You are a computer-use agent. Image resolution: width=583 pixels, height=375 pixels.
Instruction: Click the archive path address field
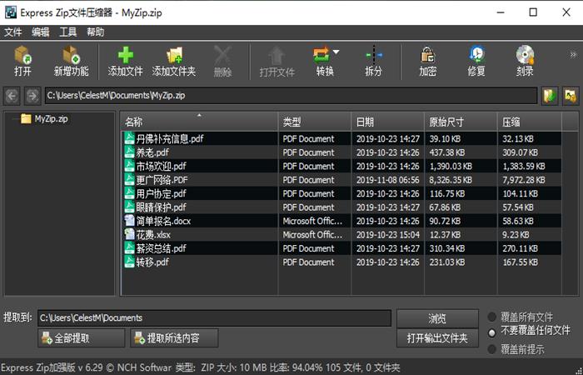point(291,96)
